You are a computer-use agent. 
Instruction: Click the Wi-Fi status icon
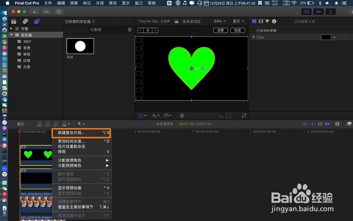(294, 3)
